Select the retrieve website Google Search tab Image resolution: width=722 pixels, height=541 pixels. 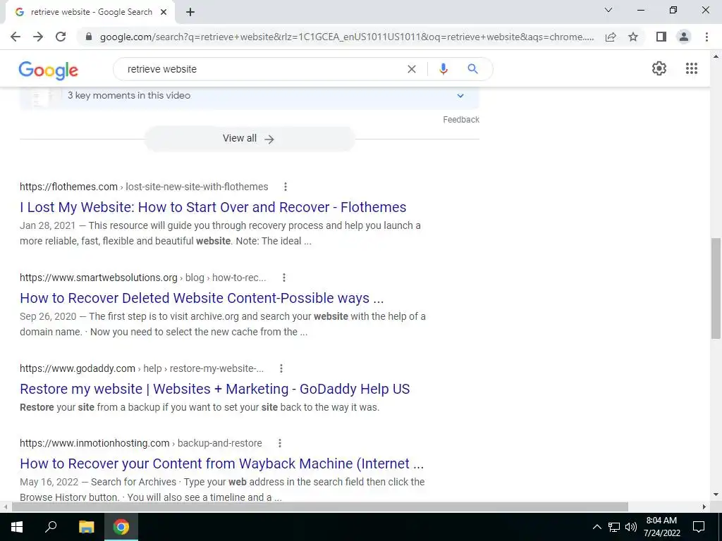[x=90, y=12]
